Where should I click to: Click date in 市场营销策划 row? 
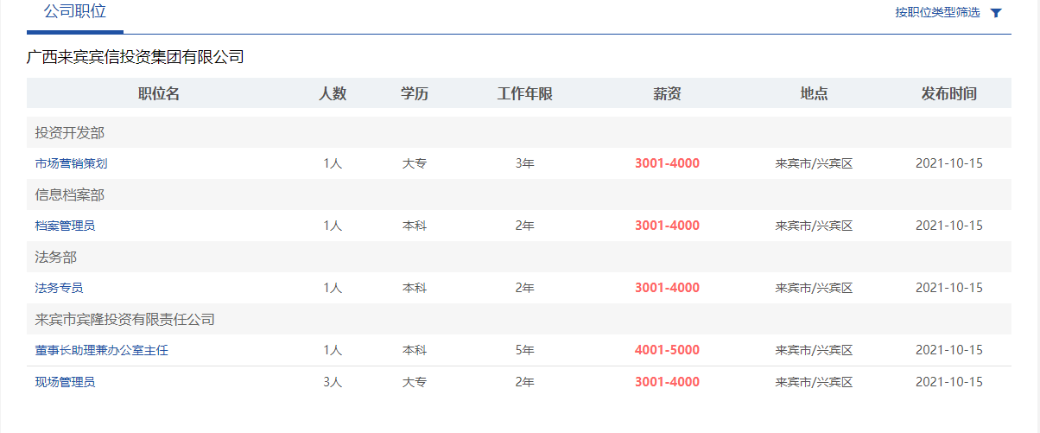coord(949,163)
